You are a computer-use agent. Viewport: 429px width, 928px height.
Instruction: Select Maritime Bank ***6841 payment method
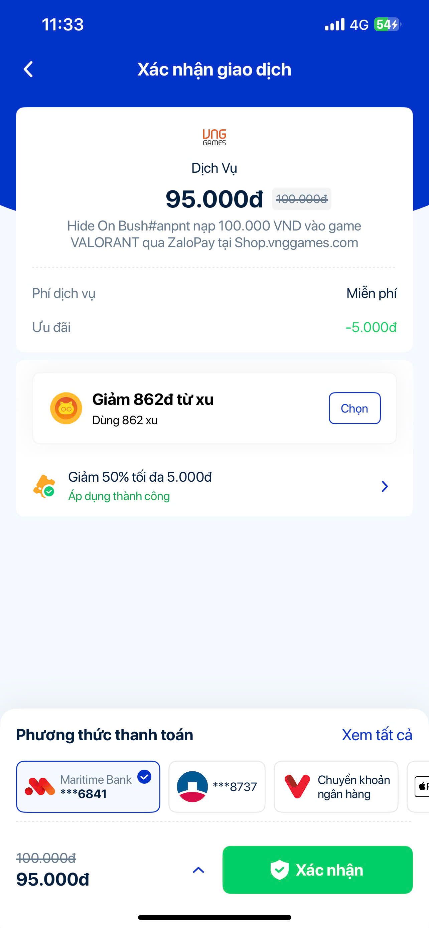click(x=88, y=787)
